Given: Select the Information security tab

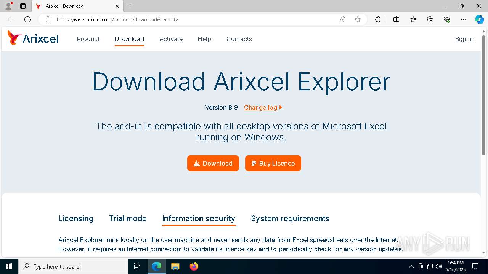Looking at the screenshot, I should (x=199, y=218).
